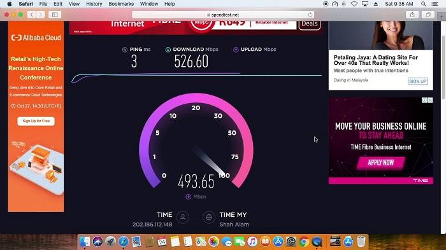Open Calendar from the Dock
The width and height of the screenshot is (446, 250).
point(162,242)
